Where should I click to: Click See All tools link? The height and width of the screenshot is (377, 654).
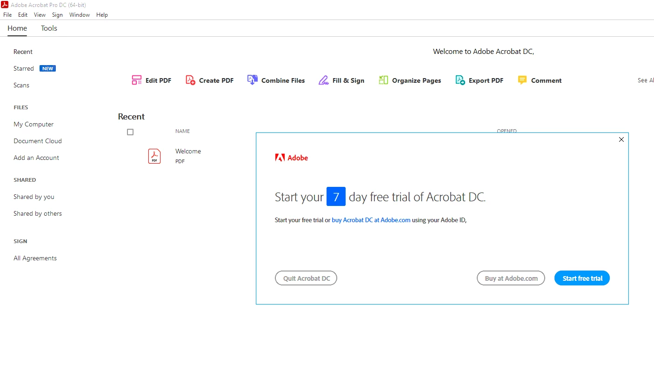coord(646,80)
